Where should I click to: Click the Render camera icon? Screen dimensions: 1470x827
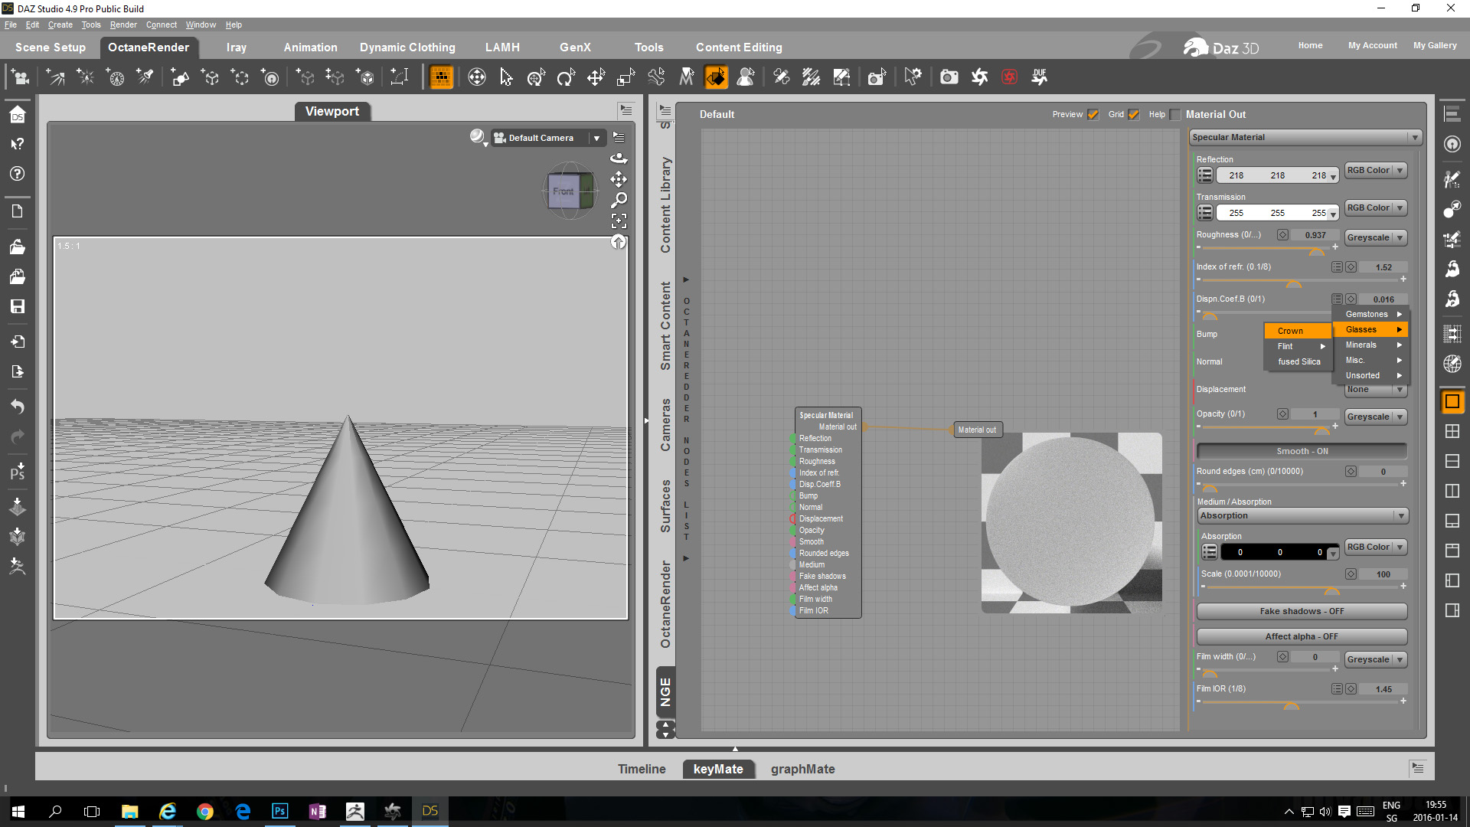(x=949, y=77)
